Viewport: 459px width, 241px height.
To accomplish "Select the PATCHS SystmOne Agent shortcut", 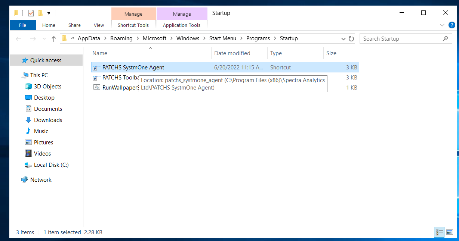I will click(x=225, y=68).
